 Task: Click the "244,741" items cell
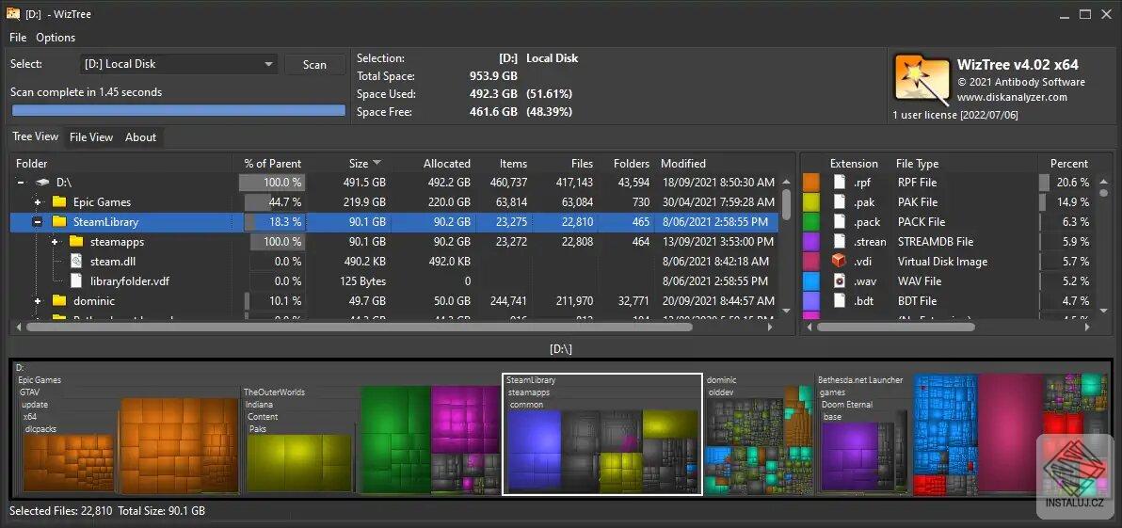tap(509, 301)
